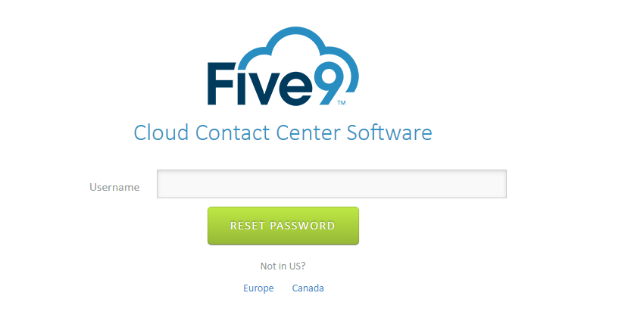Screen dimensions: 631x324
Task: Open the Canada region link
Action: tap(308, 288)
